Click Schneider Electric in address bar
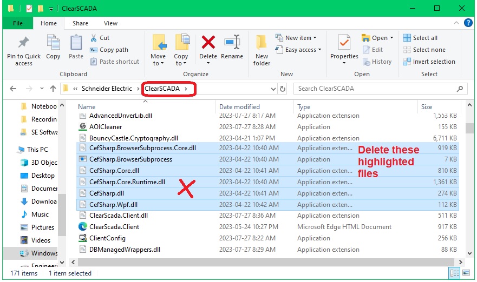 point(107,89)
